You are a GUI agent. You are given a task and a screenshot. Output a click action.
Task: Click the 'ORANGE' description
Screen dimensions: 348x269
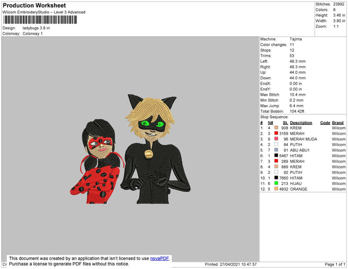[x=299, y=189]
